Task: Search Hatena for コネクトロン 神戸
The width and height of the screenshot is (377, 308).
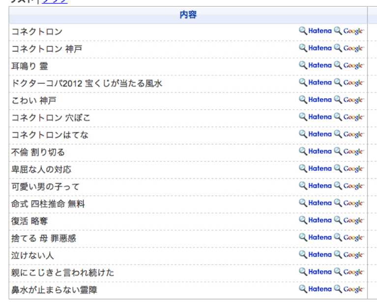Action: (315, 48)
